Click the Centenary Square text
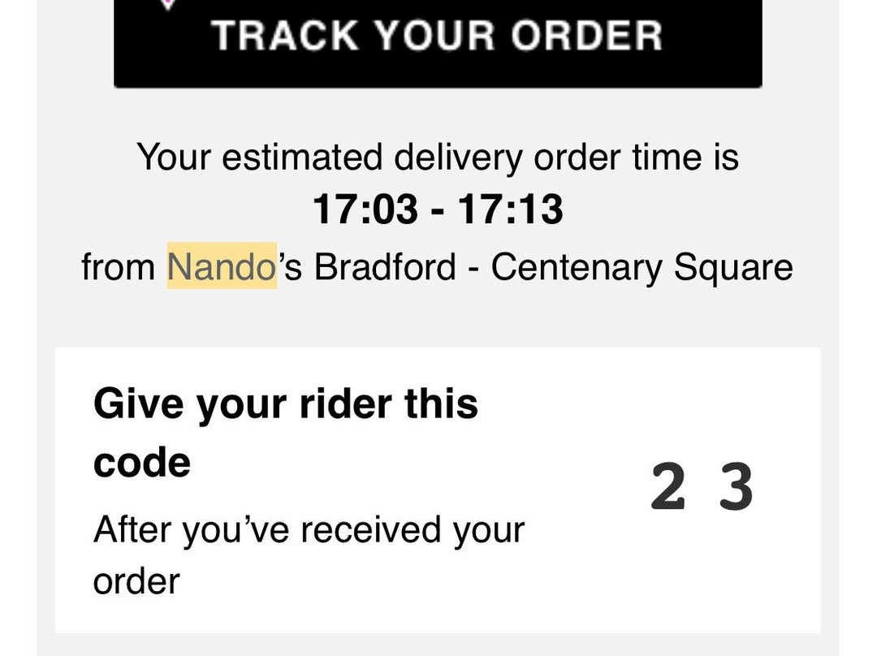 642,267
